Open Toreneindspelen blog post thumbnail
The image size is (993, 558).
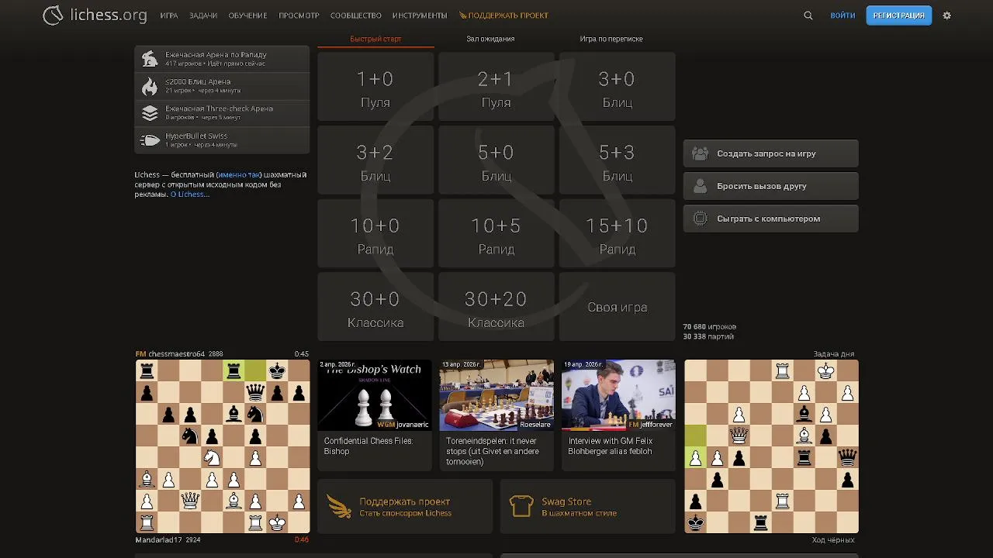[496, 394]
